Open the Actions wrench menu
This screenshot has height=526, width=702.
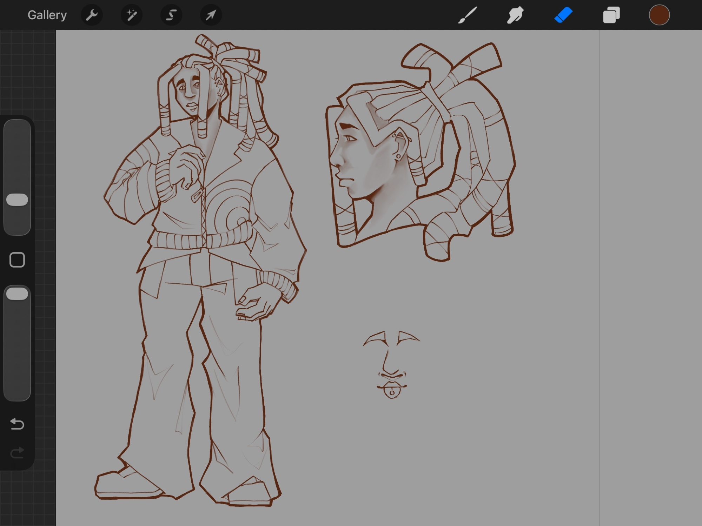92,15
